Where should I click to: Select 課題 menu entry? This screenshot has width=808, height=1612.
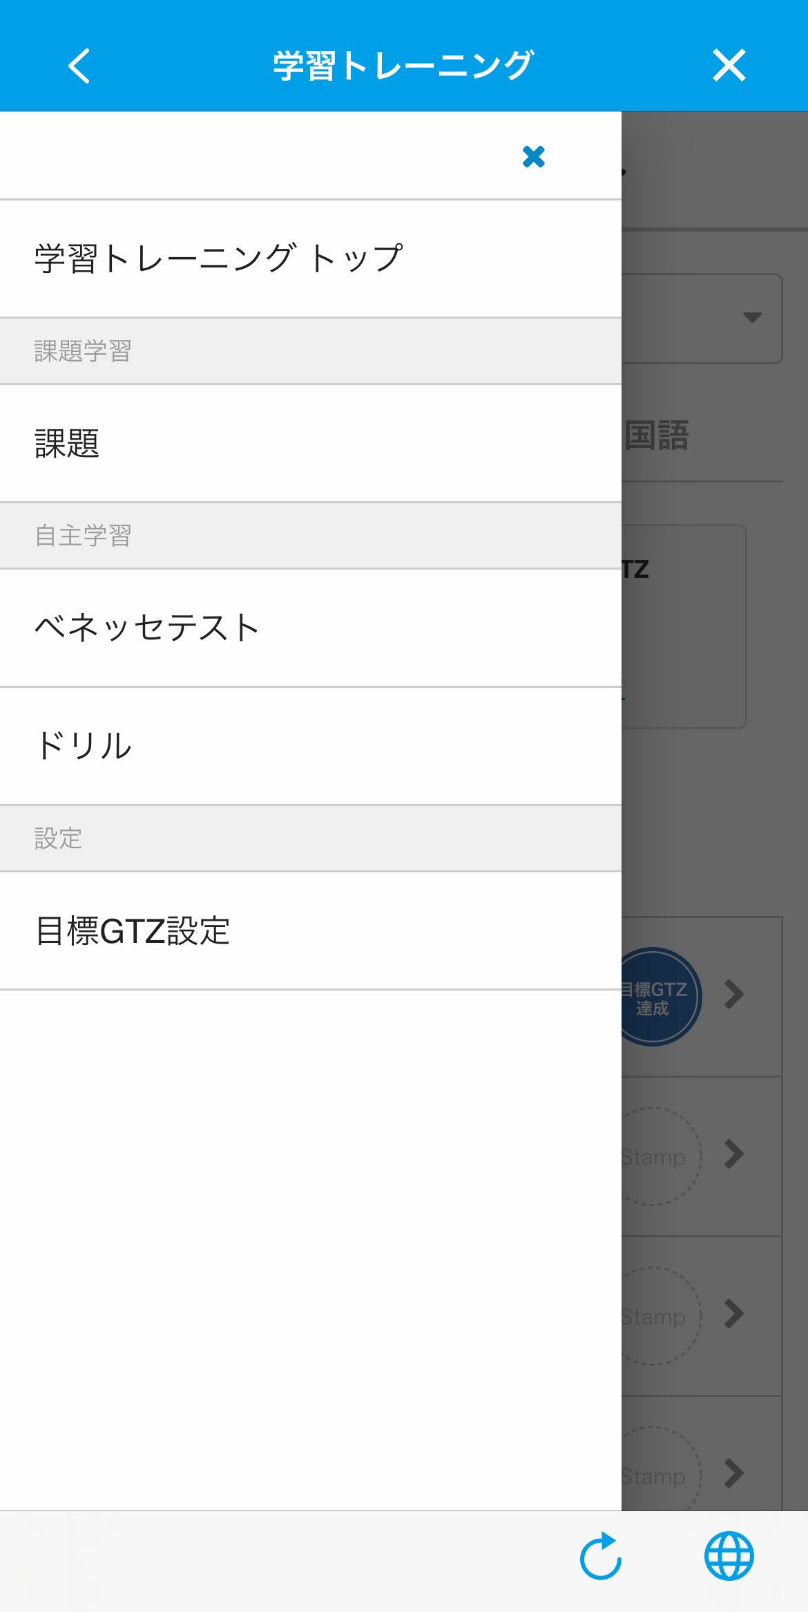click(311, 443)
